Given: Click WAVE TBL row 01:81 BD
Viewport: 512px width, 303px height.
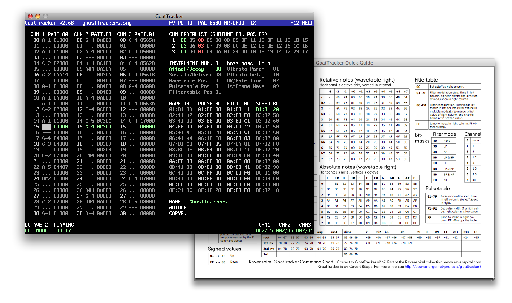Looking at the screenshot, I should (181, 109).
